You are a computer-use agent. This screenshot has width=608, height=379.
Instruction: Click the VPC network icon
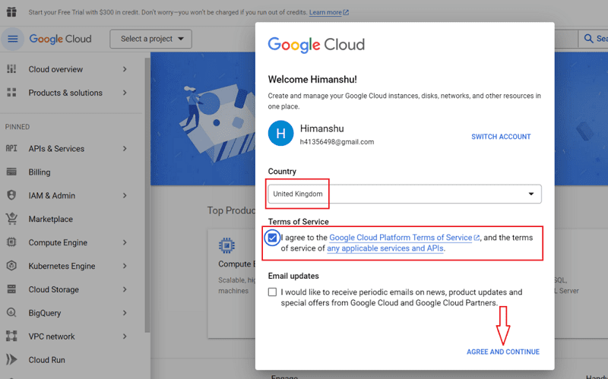[11, 336]
